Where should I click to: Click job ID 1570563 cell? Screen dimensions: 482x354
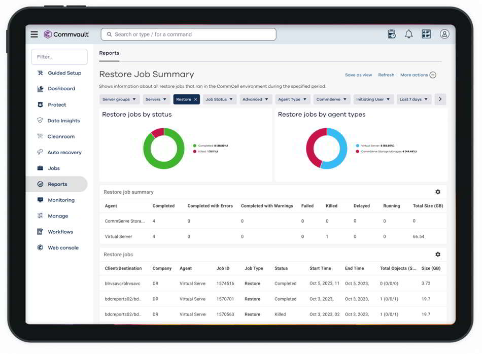[x=225, y=314]
